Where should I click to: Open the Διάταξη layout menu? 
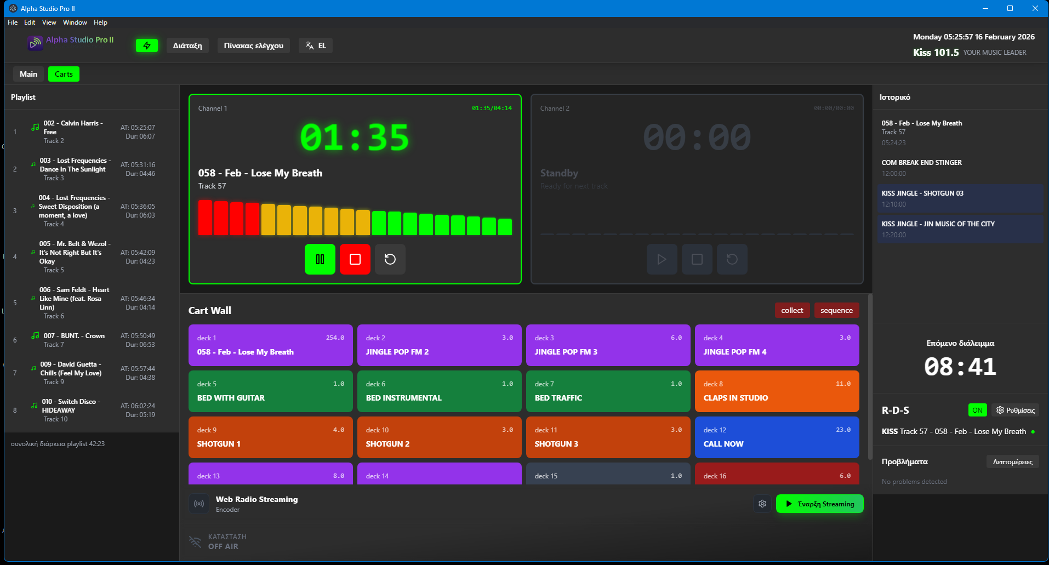pos(187,45)
